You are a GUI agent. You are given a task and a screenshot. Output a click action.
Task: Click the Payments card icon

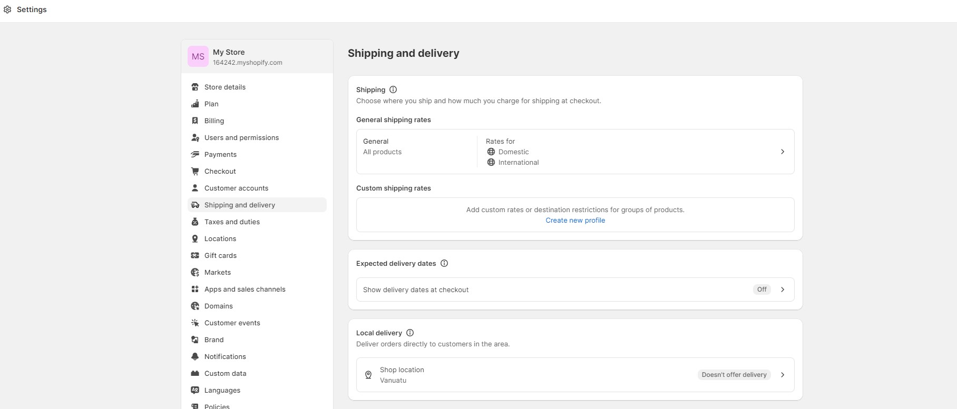(195, 154)
